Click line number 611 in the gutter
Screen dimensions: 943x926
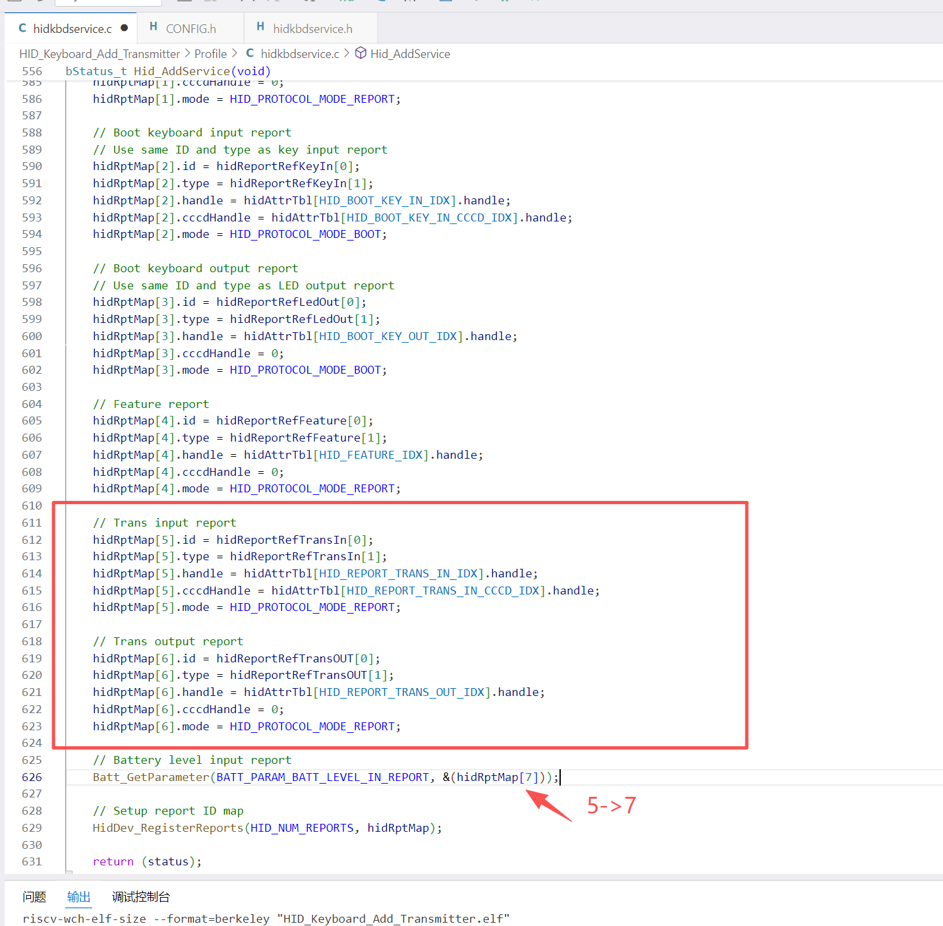pos(32,523)
